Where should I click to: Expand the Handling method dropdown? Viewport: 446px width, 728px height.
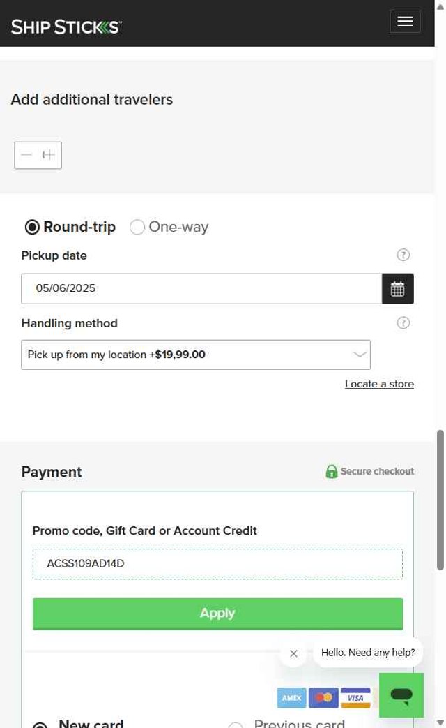tap(196, 355)
